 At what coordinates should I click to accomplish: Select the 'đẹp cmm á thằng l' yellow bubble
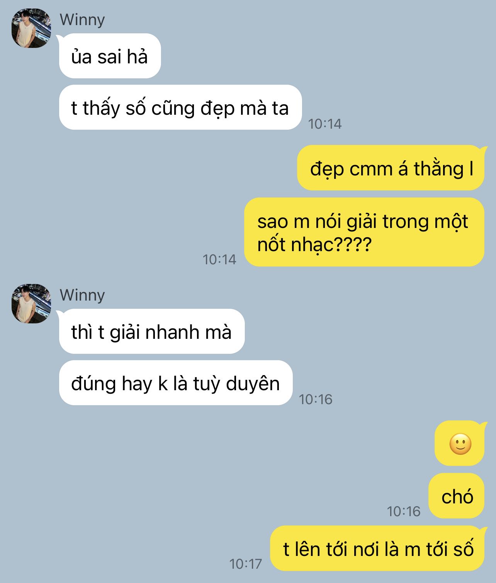(x=391, y=168)
